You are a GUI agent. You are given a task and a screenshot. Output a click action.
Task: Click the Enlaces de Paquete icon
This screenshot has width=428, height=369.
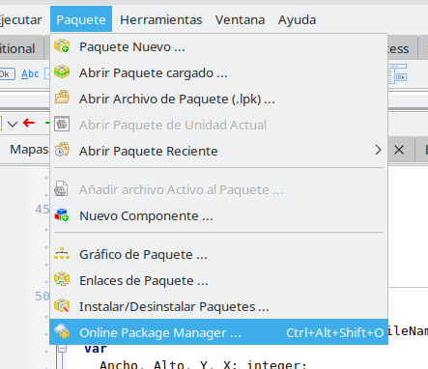pyautogui.click(x=62, y=279)
